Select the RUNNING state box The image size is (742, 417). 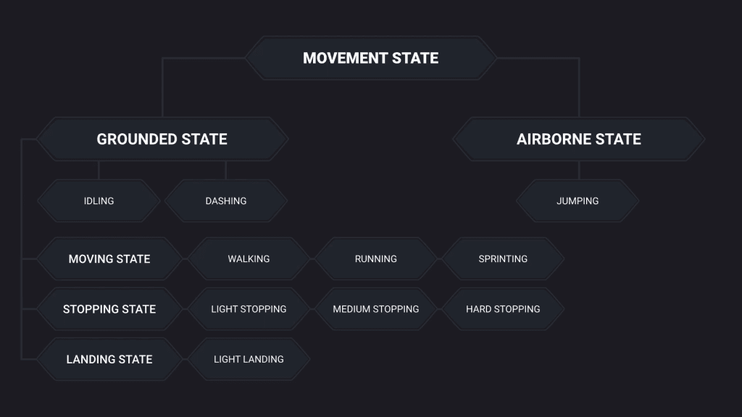(376, 258)
